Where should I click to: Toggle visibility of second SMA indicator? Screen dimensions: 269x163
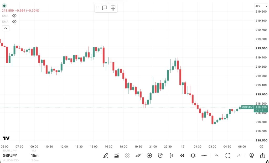pos(14,22)
